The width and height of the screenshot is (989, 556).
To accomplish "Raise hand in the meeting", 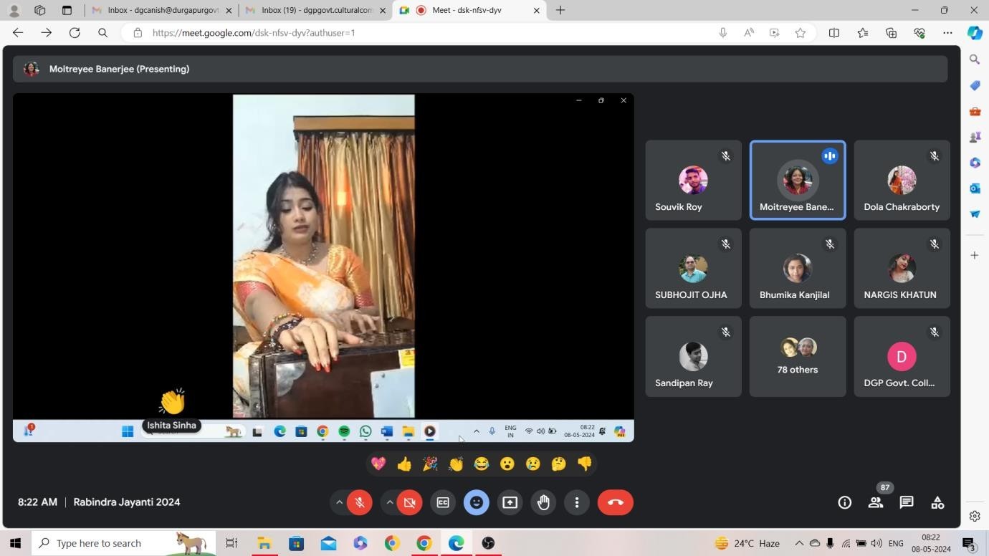I will tap(543, 502).
